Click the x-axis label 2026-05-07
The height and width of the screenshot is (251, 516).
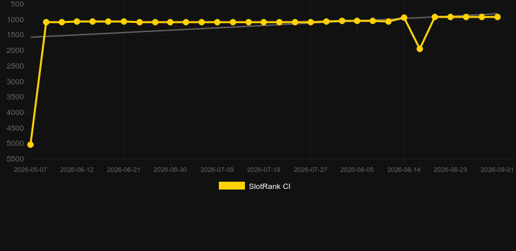30,170
